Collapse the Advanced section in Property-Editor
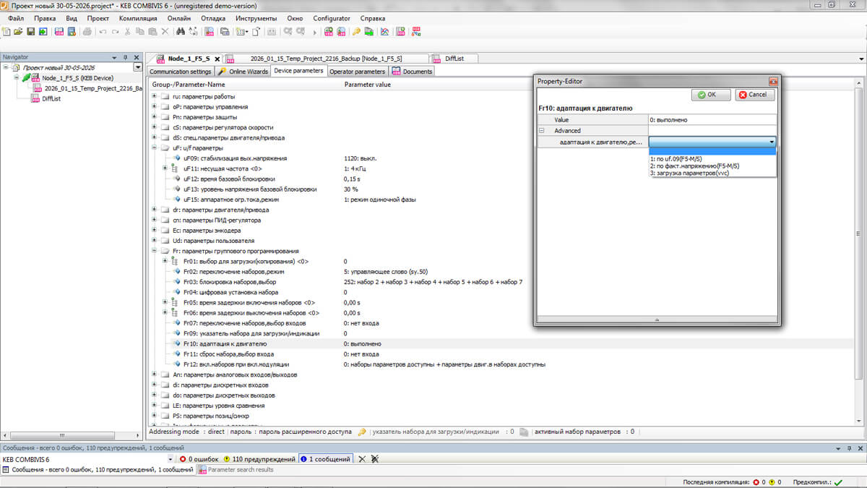The image size is (867, 488). pos(542,131)
